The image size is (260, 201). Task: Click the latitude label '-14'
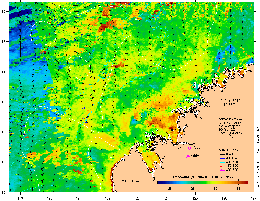[x=3, y=72]
